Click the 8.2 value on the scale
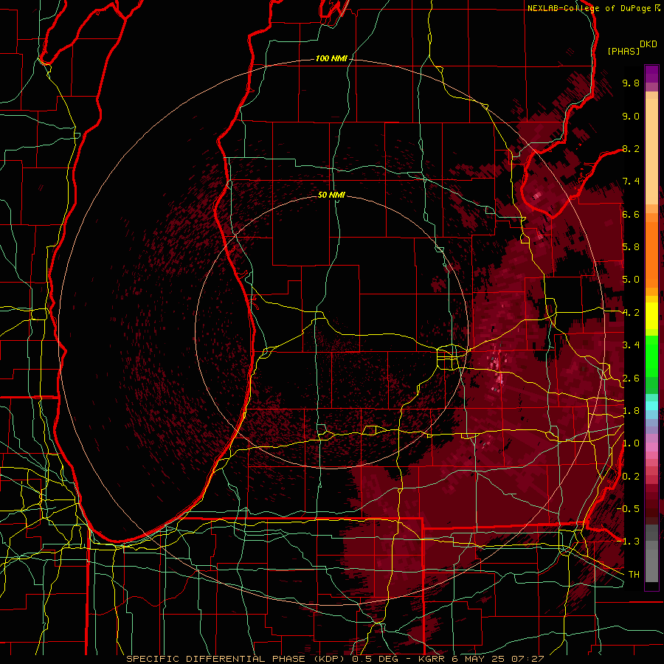Viewport: 664px width, 664px height. 631,148
